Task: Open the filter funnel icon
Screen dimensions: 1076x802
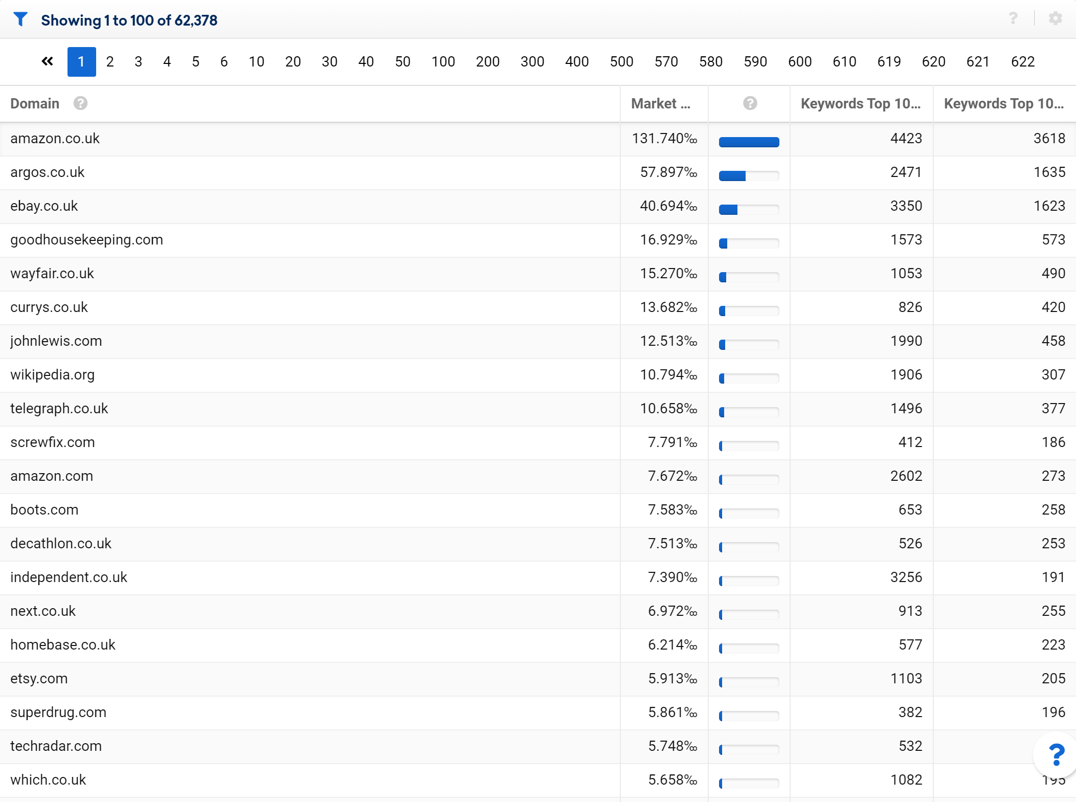Action: 20,19
